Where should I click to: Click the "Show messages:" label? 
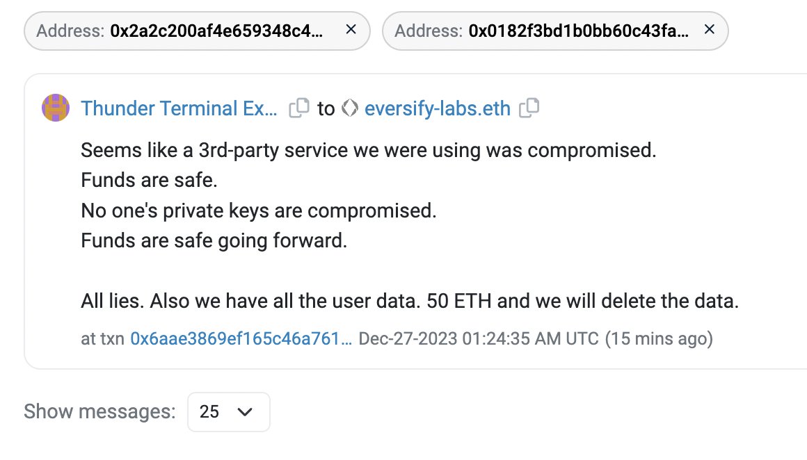[99, 412]
